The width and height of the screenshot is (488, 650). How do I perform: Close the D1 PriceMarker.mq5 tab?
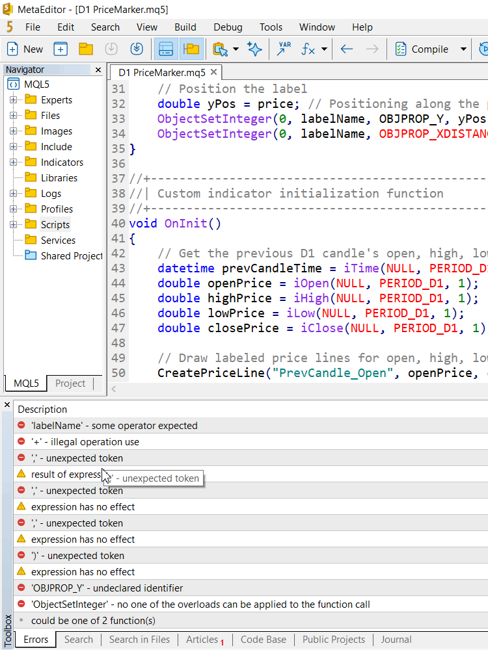pos(213,72)
